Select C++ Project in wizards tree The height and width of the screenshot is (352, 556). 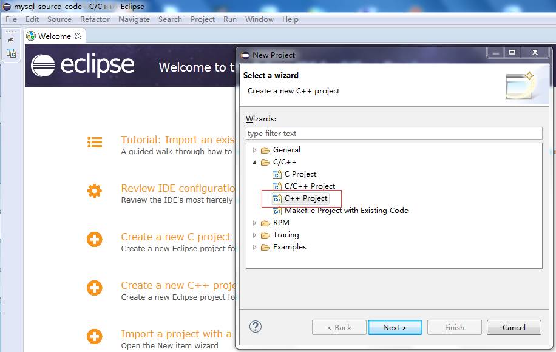306,198
